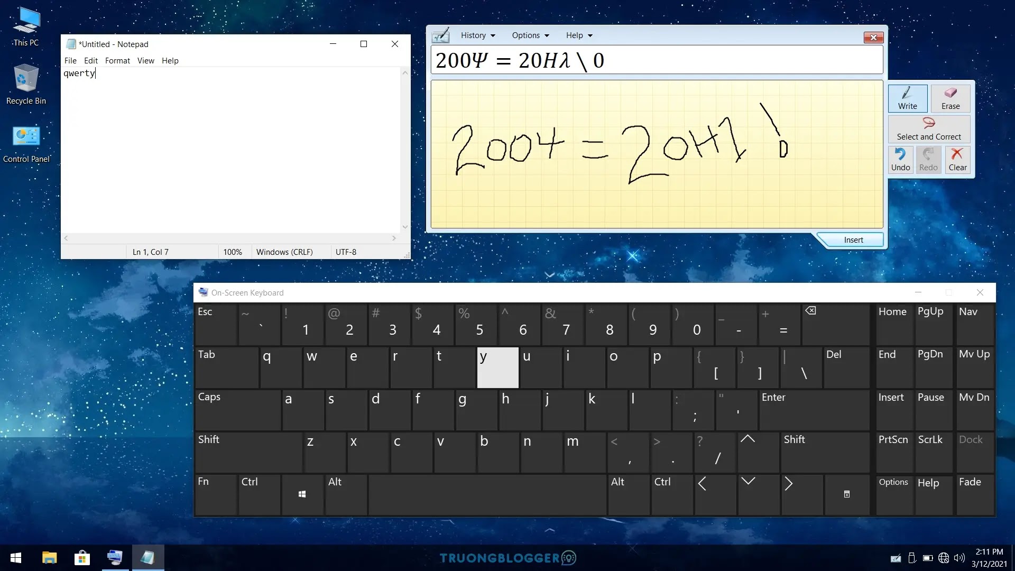Toggle the Fn key on On-Screen Keyboard
1015x571 pixels.
[203, 482]
